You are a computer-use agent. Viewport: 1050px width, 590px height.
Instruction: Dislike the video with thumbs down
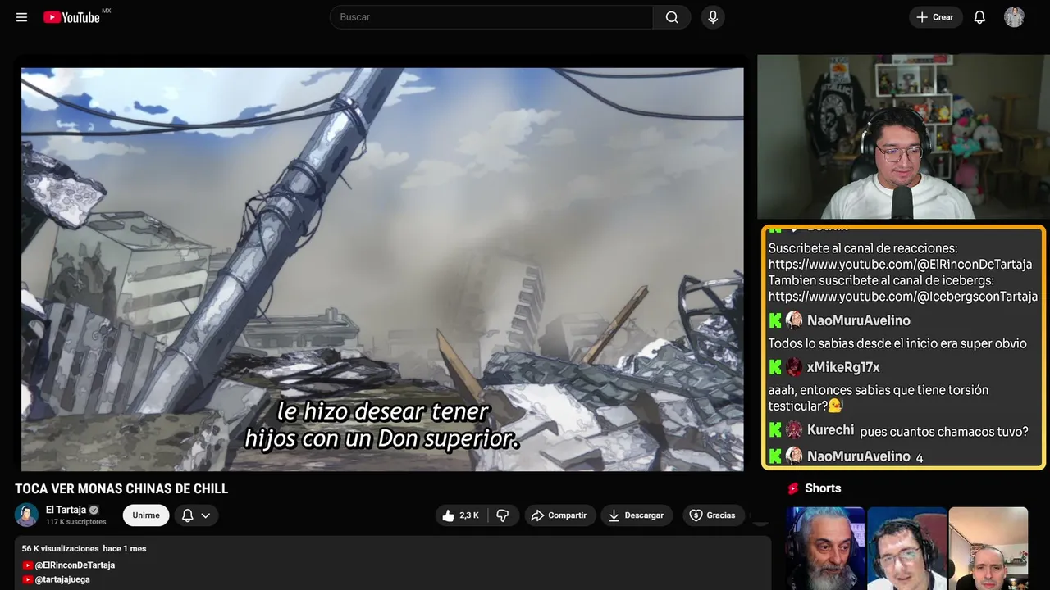503,515
